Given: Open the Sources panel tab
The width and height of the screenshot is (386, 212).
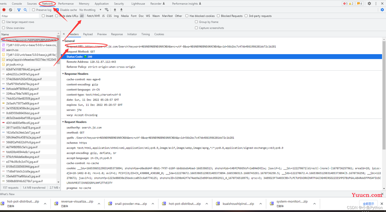Looking at the screenshot, I should click(x=32, y=4).
